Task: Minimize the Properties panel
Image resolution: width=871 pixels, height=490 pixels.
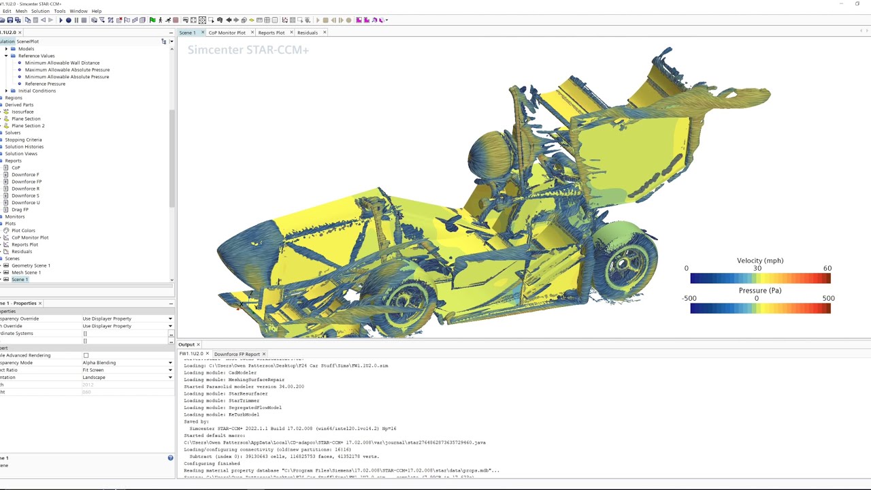Action: click(171, 304)
